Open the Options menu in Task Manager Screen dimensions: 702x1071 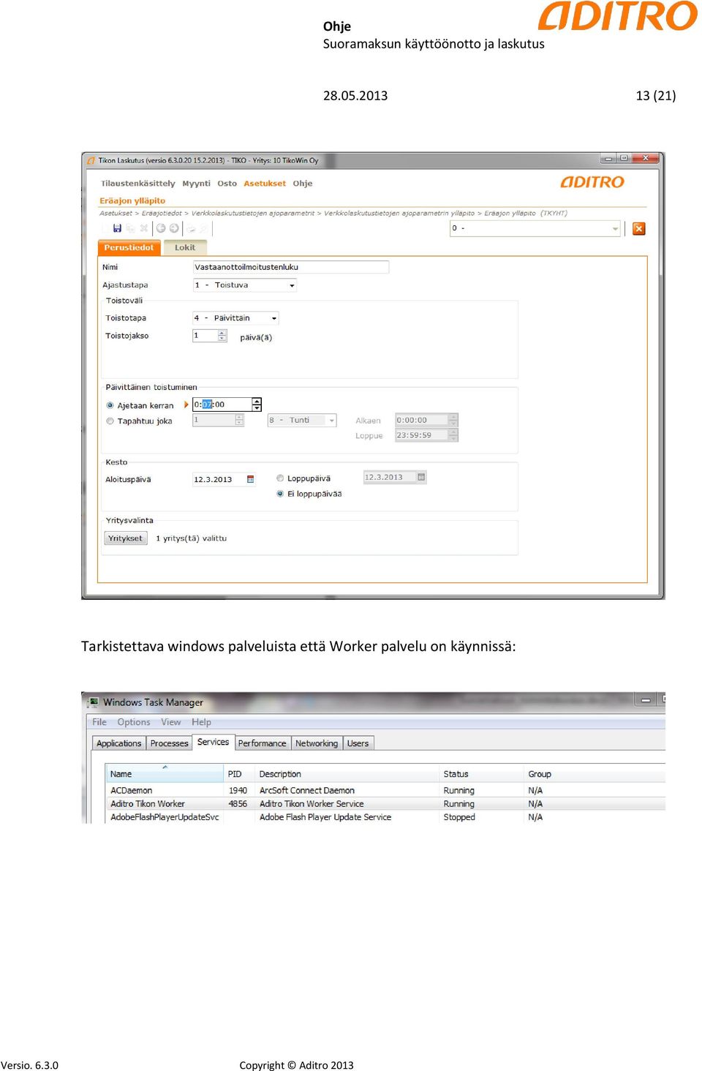(134, 722)
